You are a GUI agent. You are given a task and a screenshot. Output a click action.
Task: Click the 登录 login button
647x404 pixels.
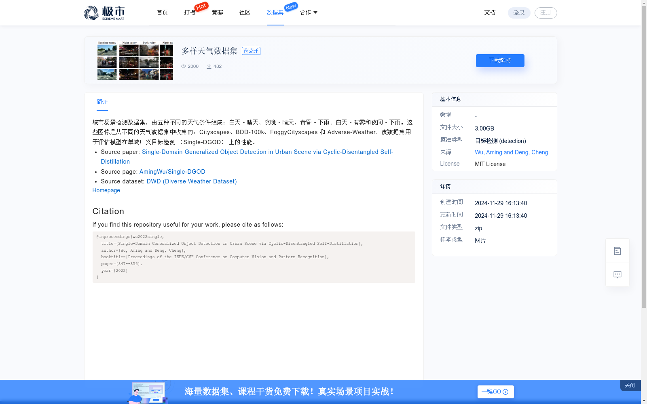pos(519,13)
